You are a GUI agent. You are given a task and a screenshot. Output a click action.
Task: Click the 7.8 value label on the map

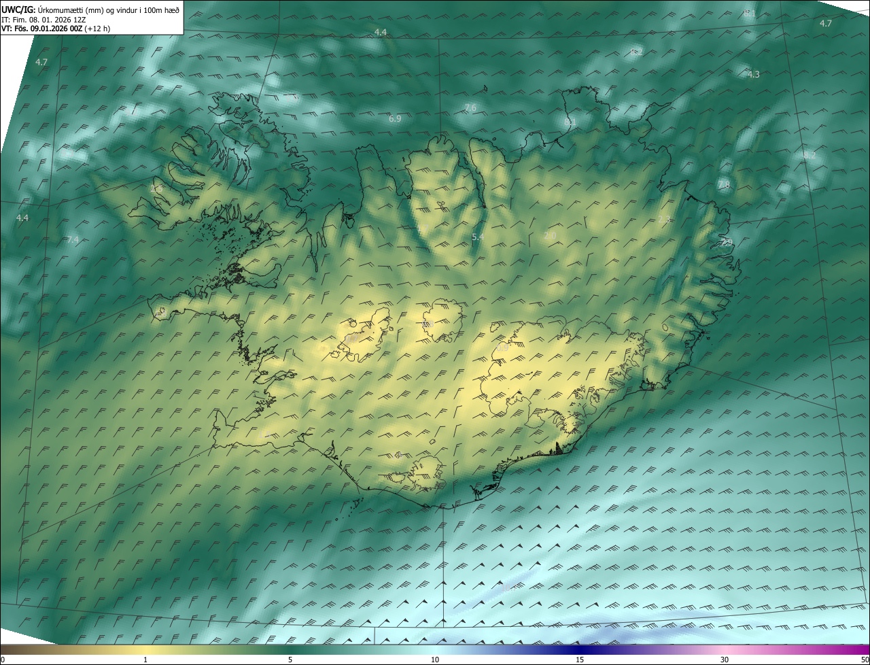coord(723,184)
